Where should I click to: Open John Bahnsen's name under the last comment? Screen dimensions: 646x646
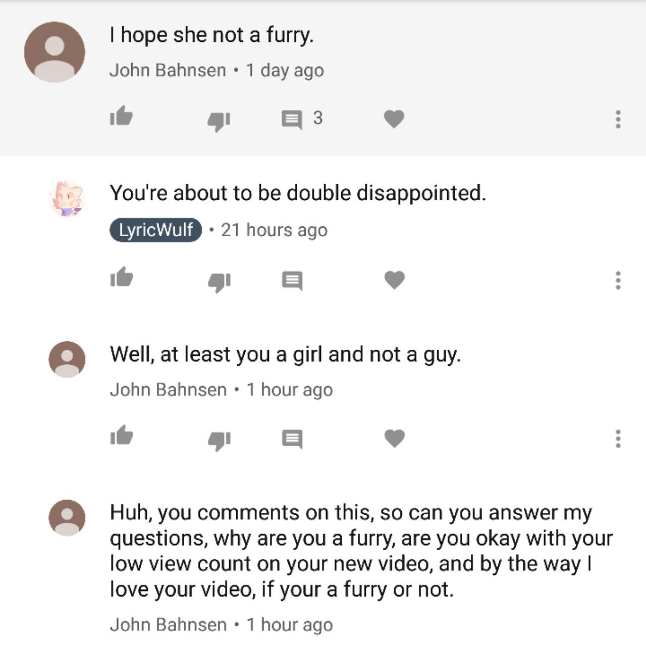168,625
